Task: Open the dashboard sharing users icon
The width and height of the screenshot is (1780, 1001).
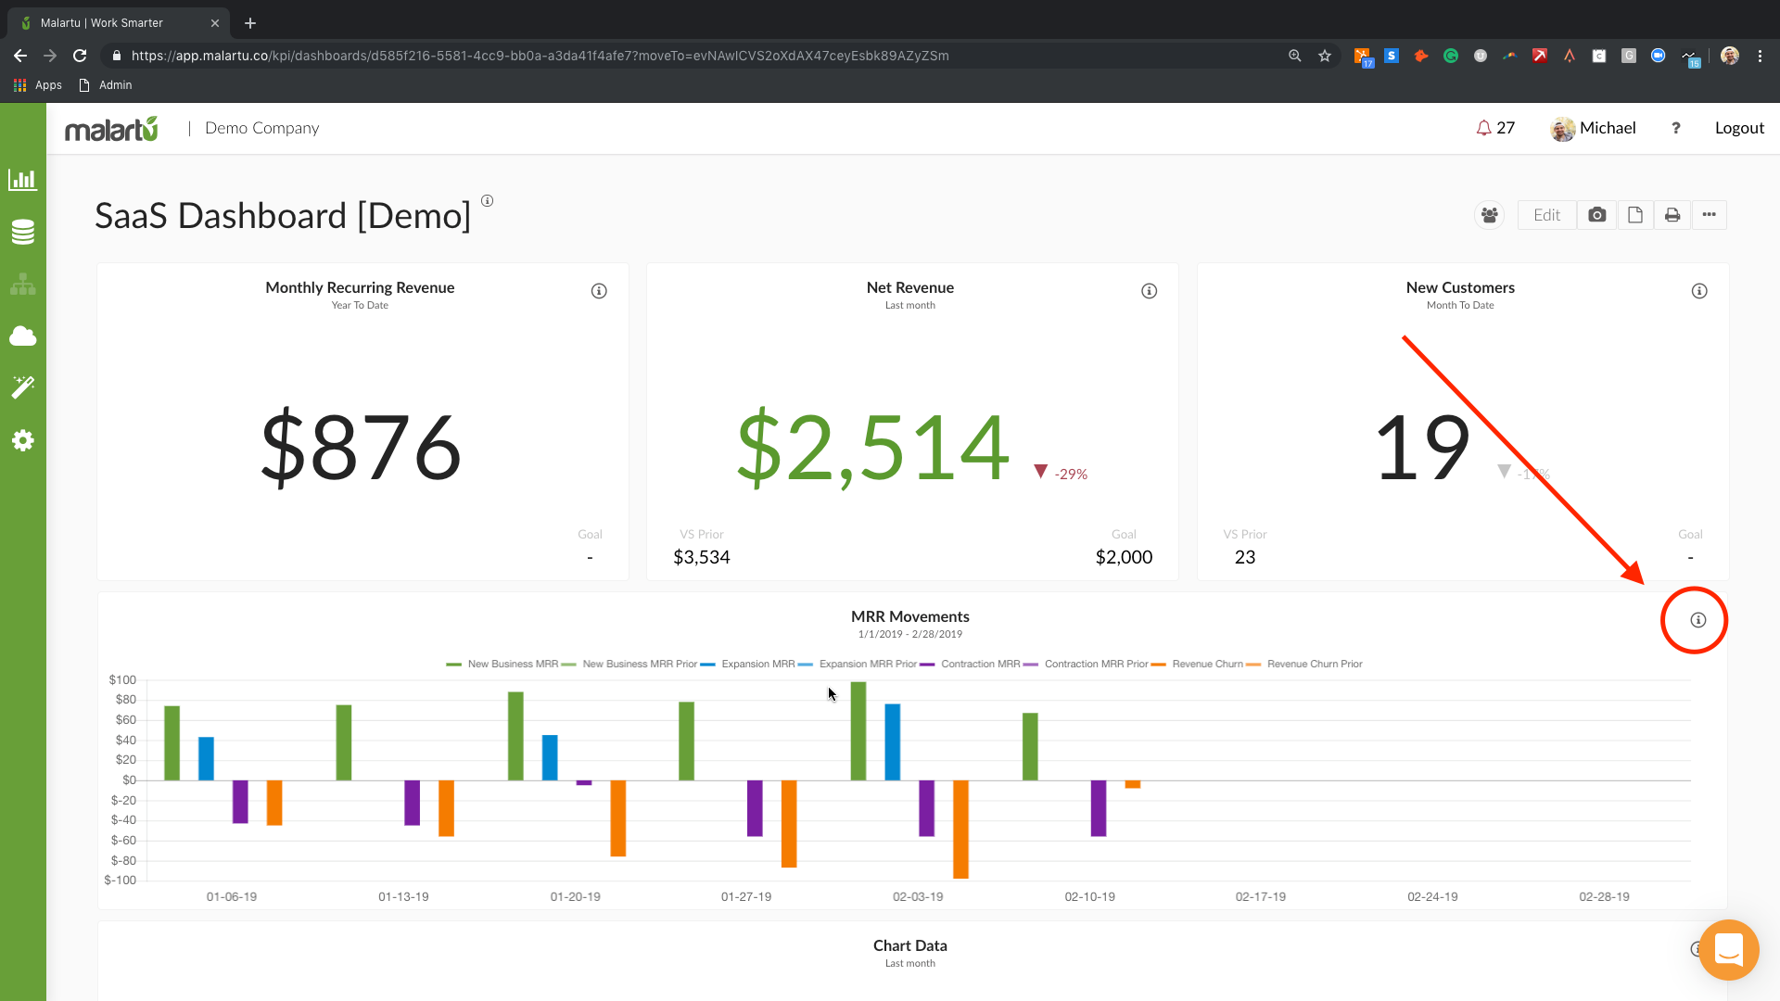Action: click(x=1489, y=215)
